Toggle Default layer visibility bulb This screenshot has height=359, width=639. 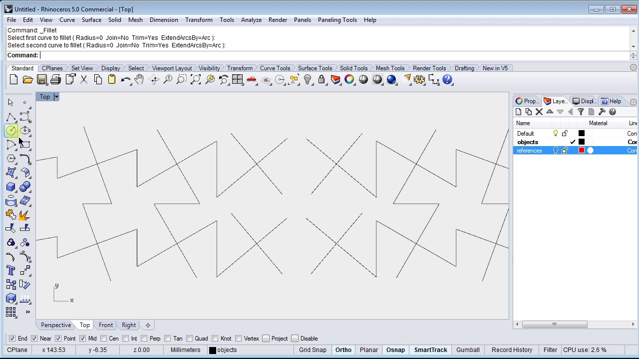556,134
